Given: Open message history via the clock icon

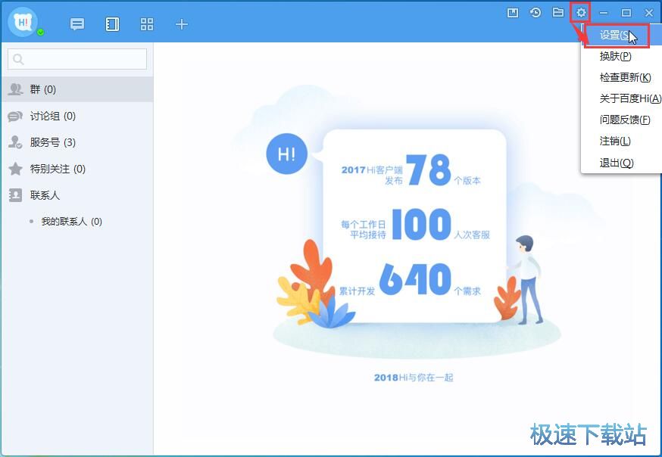Looking at the screenshot, I should (x=536, y=12).
